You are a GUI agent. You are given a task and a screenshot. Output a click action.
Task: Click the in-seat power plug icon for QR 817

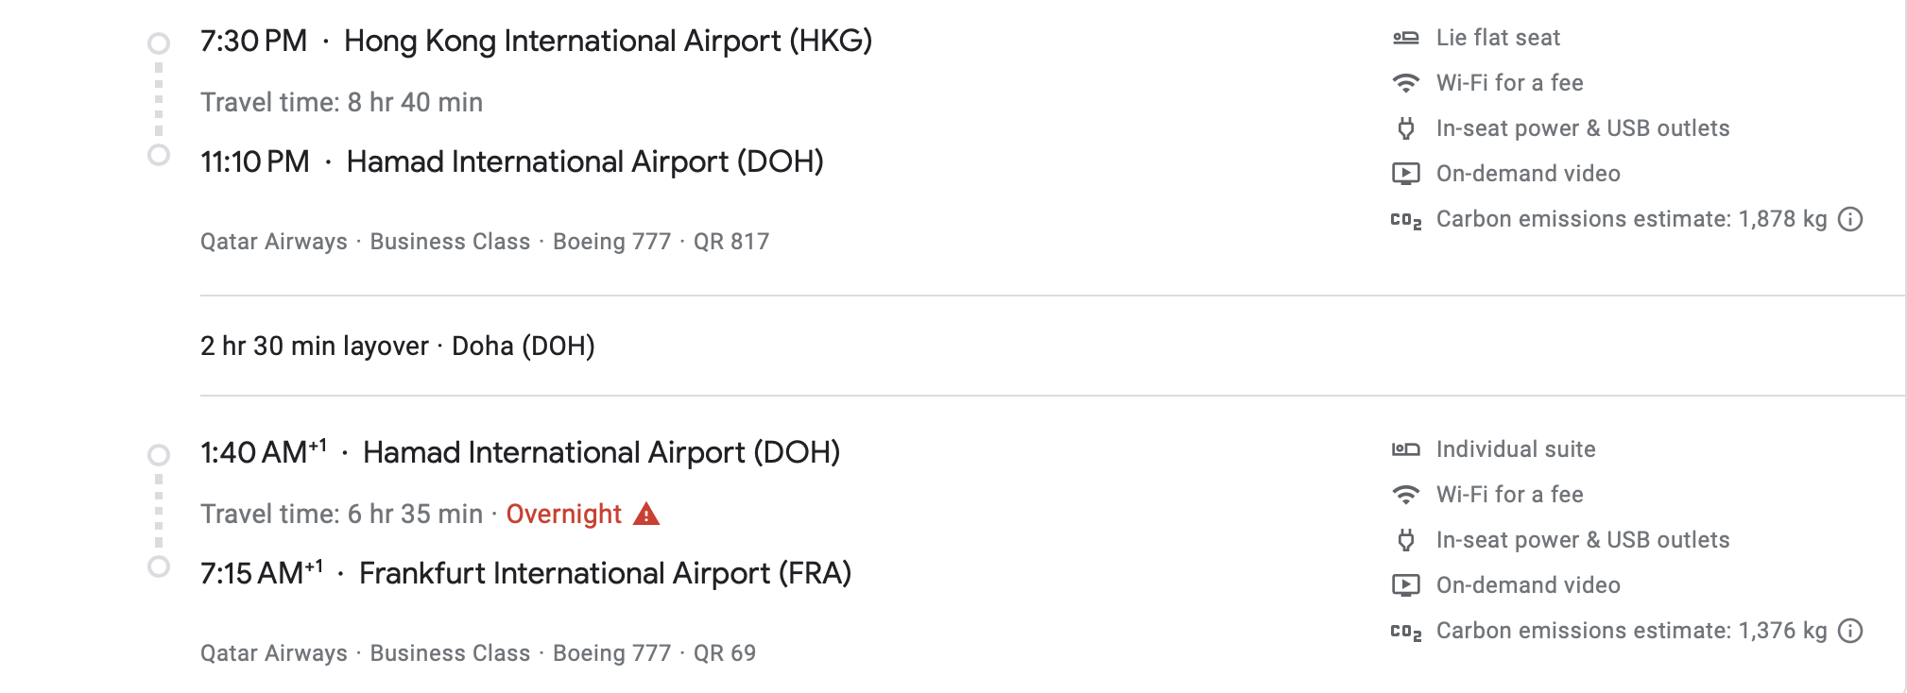tap(1405, 128)
